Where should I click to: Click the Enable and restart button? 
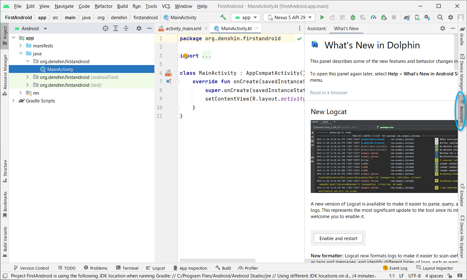pyautogui.click(x=338, y=238)
